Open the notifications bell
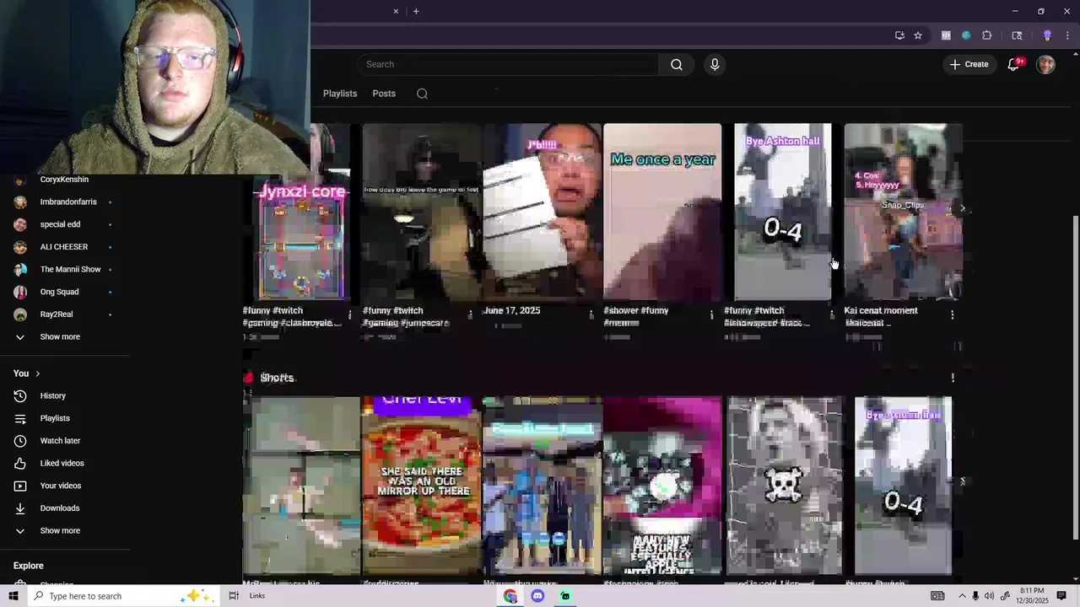1080x607 pixels. (1014, 64)
